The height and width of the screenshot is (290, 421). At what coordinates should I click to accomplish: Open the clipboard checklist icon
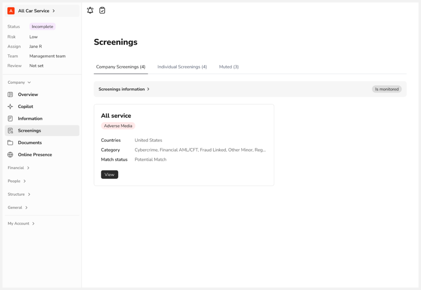coord(102,11)
